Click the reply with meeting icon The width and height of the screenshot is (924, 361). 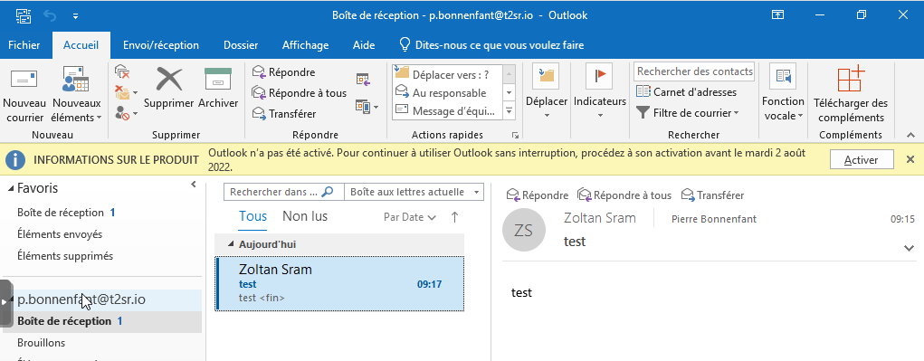[363, 79]
